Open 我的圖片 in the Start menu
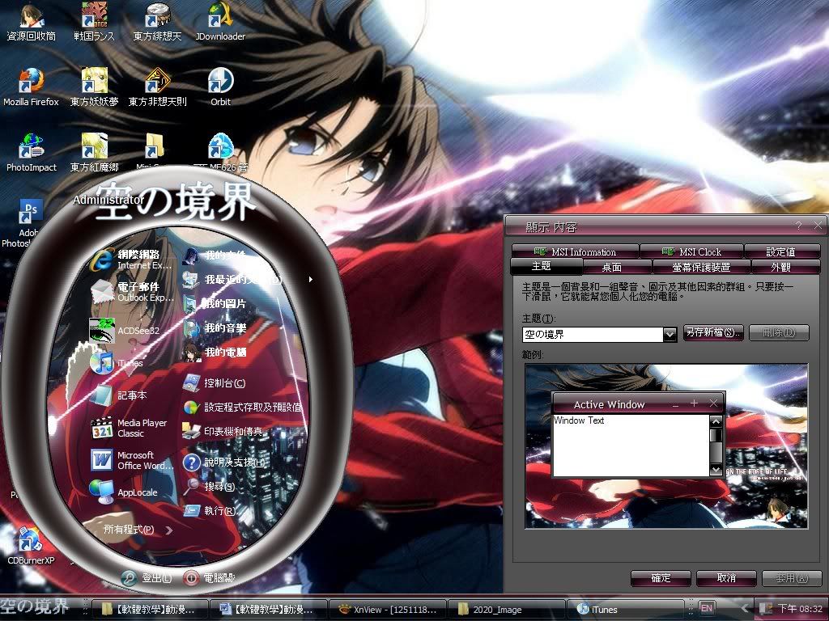 coord(215,304)
